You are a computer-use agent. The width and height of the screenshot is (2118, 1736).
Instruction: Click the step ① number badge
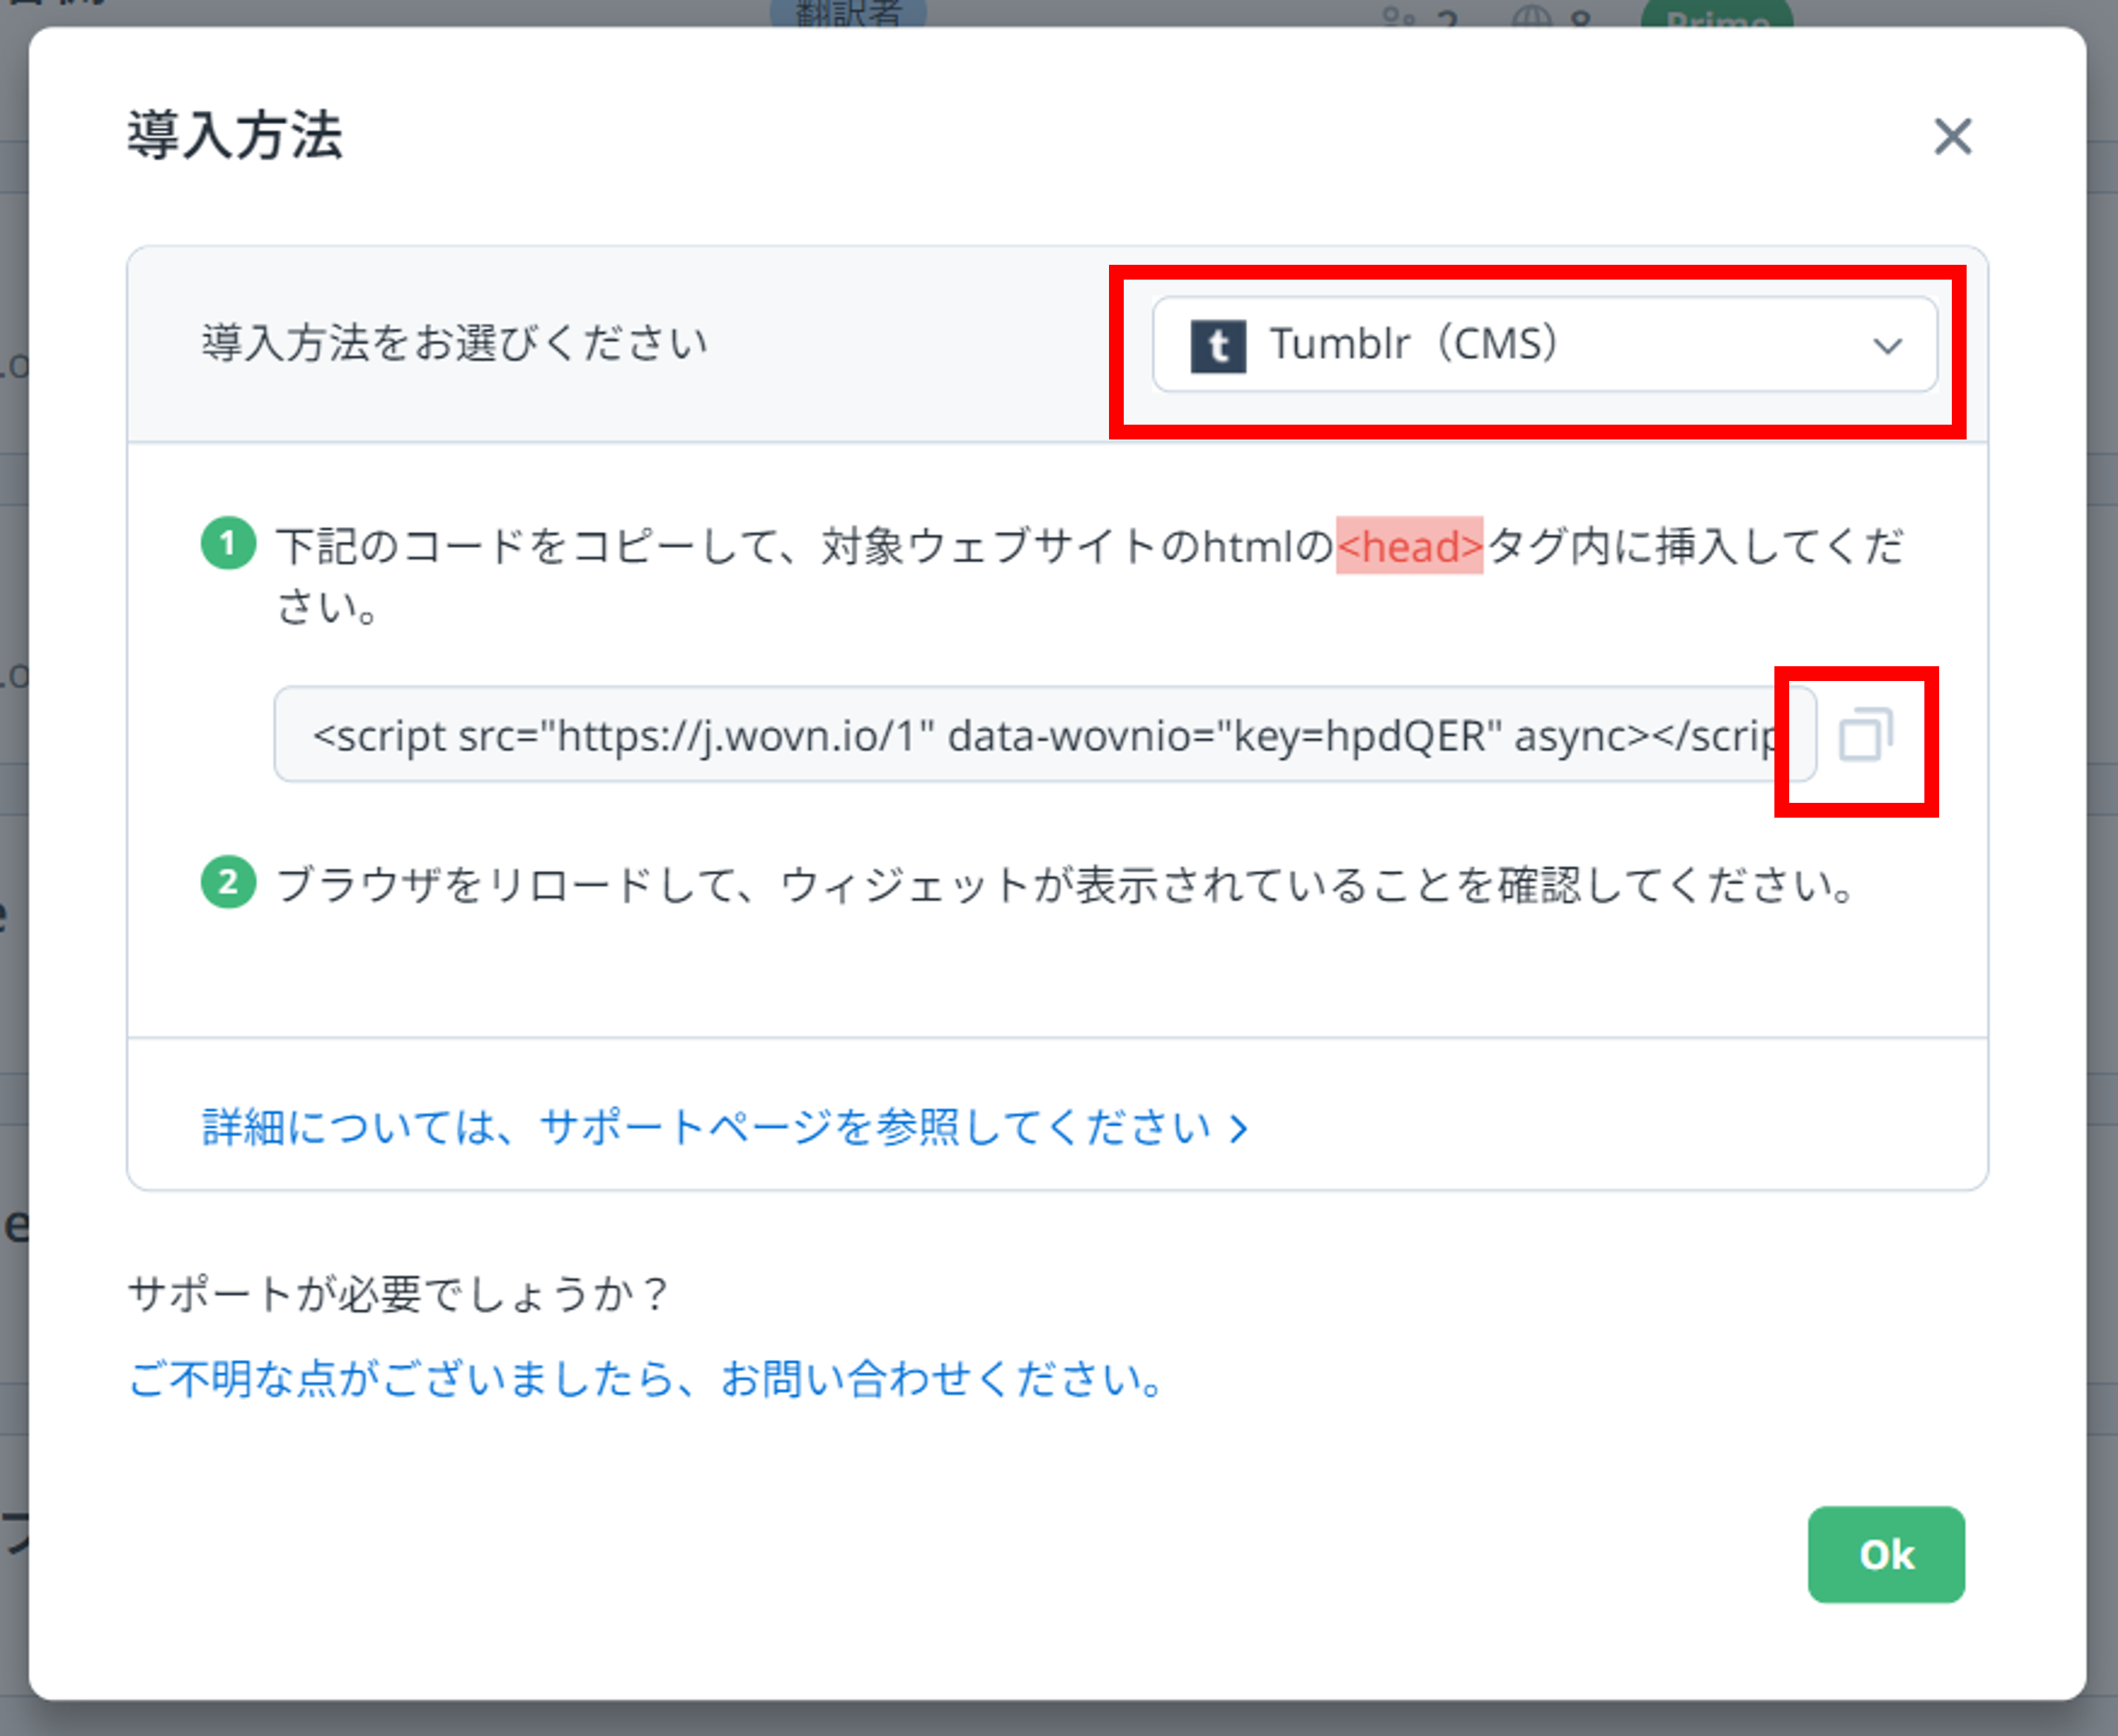coord(228,543)
